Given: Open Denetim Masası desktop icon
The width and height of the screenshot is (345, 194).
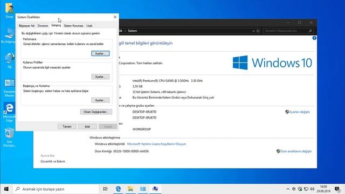Looking at the screenshot, I should tap(9, 88).
